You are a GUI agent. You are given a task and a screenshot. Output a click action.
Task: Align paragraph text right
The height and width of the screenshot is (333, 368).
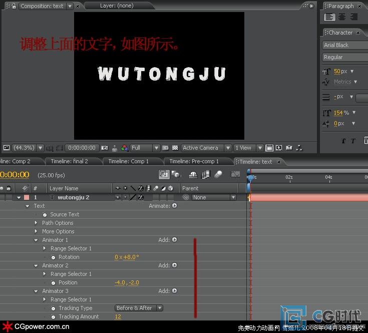354,17
